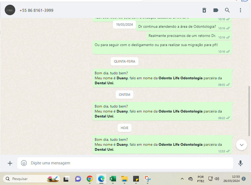Screen dimensions: 251x185
Task: Click the chat vertical scrollbar thumb
Action: pos(249,111)
